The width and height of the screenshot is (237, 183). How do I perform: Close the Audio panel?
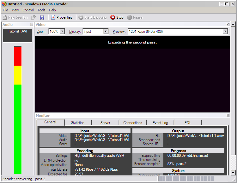pos(31,24)
